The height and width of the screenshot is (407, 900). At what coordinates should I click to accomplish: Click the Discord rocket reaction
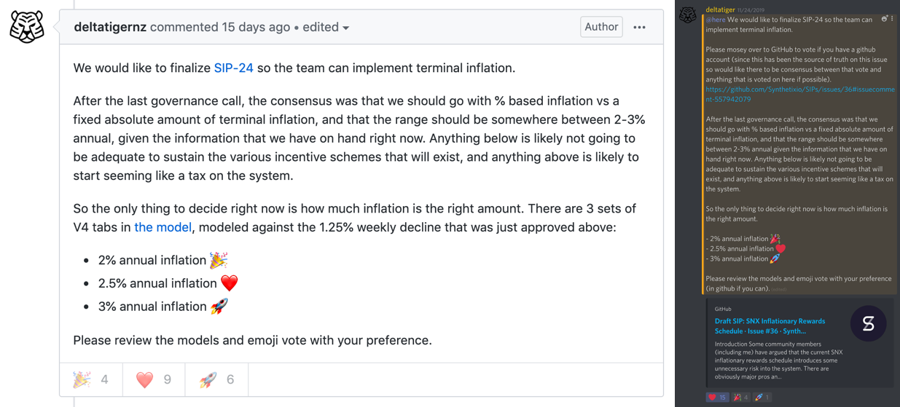(x=762, y=398)
